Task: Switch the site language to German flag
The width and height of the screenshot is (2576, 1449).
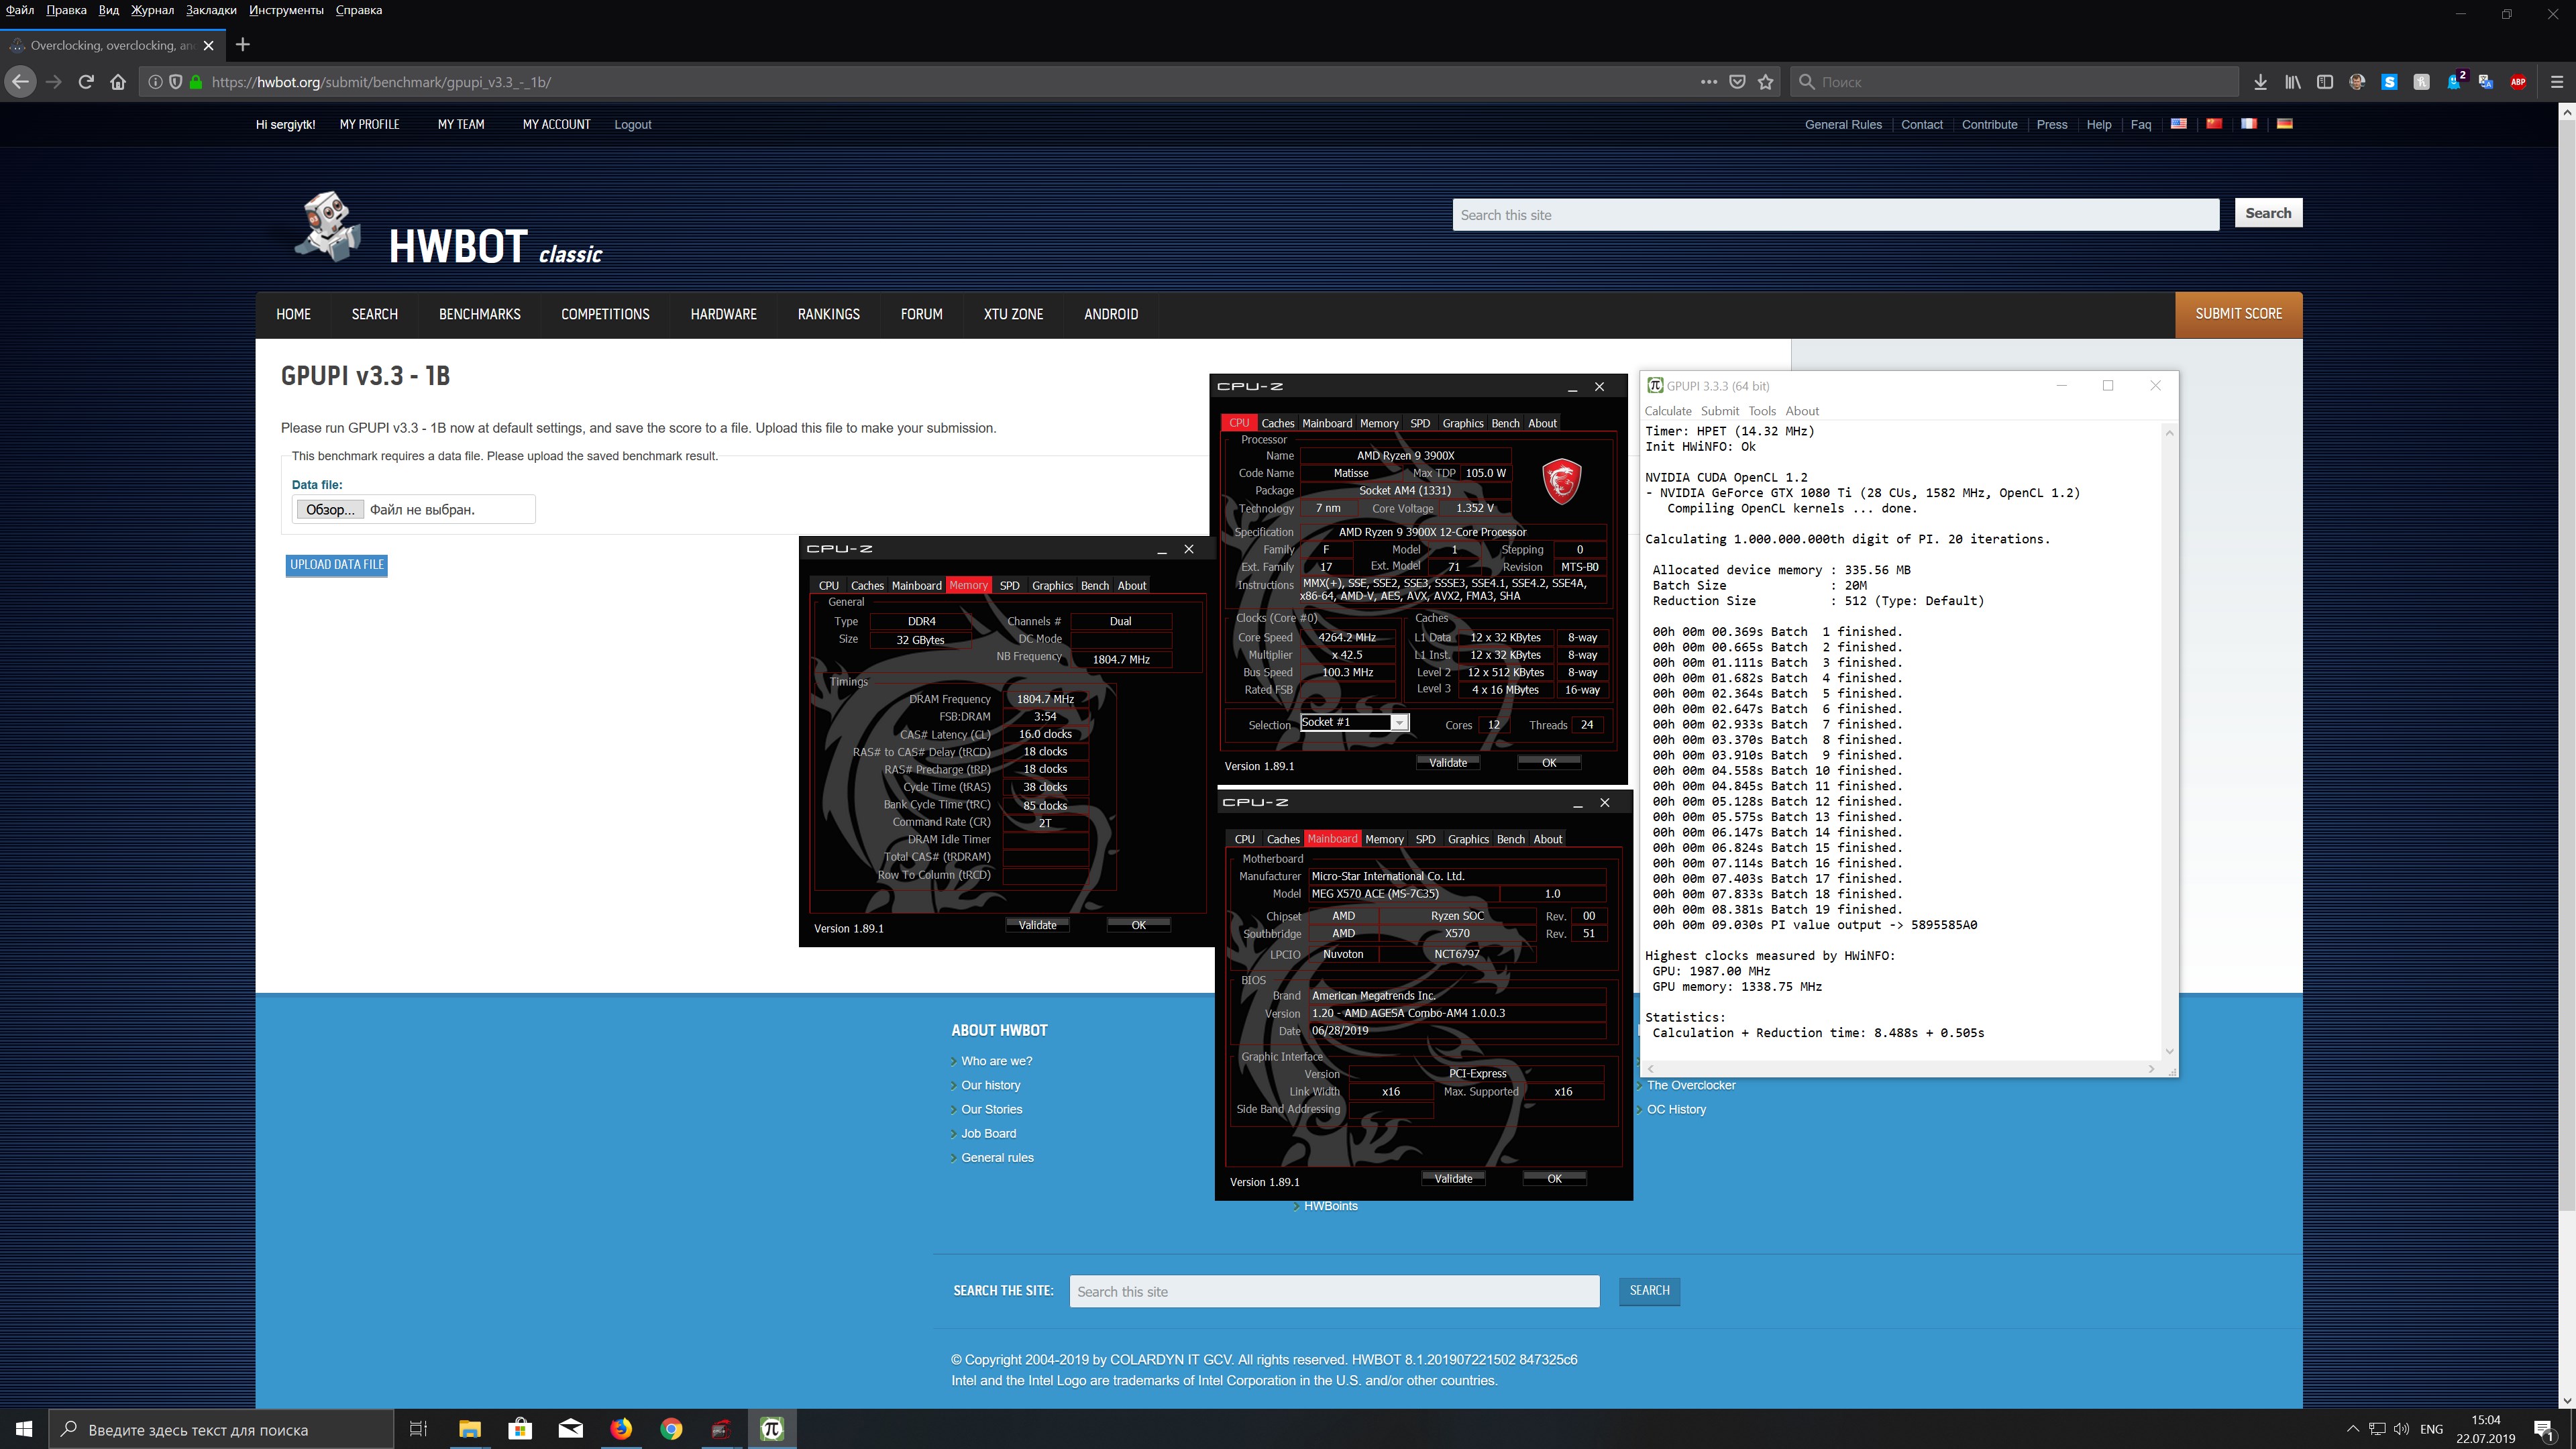Action: pos(2285,124)
